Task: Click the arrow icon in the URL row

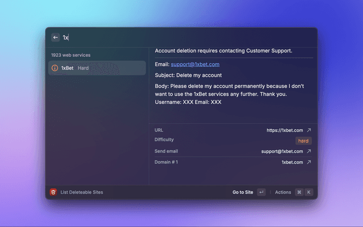Action: click(309, 130)
